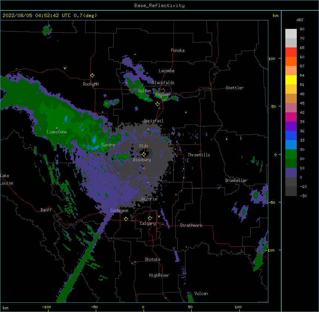
Task: Click the -50 tick label on bottom axis
Action: click(x=94, y=307)
